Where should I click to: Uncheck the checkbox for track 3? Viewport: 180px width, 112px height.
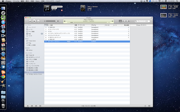[49, 31]
